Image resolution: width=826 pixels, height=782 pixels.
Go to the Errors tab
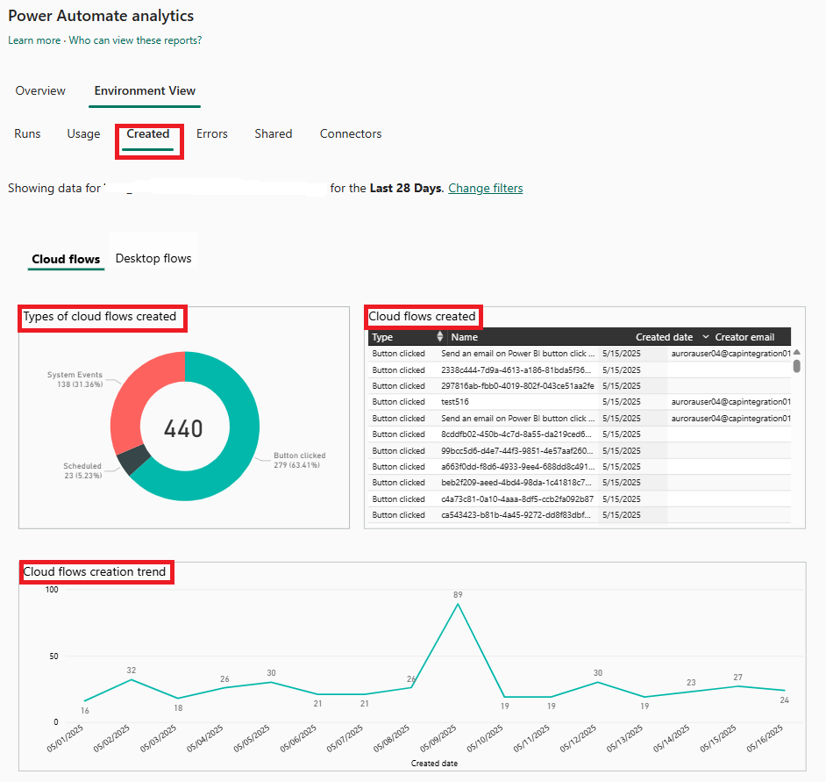tap(212, 133)
